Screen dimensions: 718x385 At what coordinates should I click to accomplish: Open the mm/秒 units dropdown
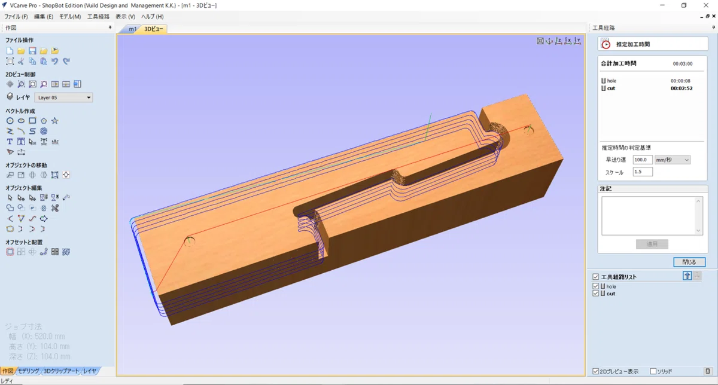tap(673, 160)
